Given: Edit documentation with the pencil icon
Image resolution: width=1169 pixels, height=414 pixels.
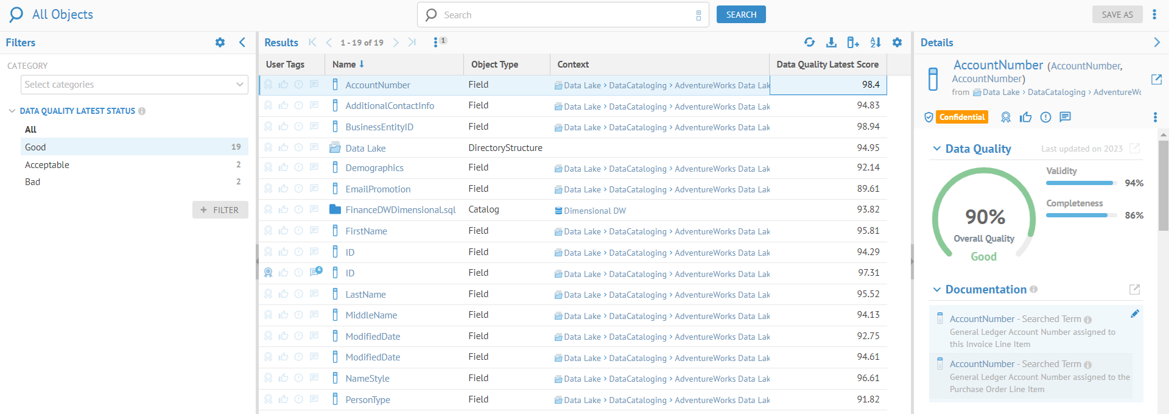Looking at the screenshot, I should pyautogui.click(x=1135, y=314).
